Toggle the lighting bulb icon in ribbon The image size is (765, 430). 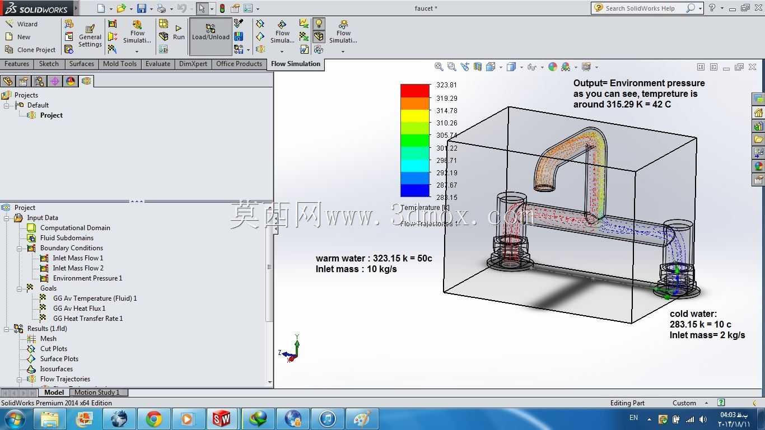coord(319,24)
